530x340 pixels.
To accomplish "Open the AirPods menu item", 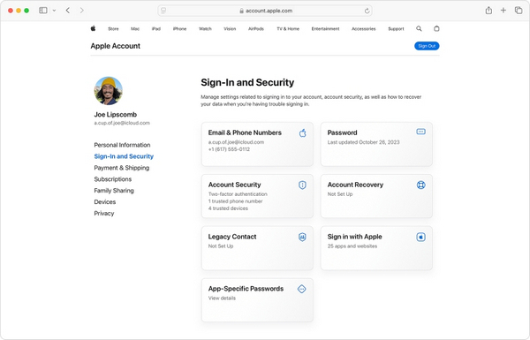I will 256,29.
